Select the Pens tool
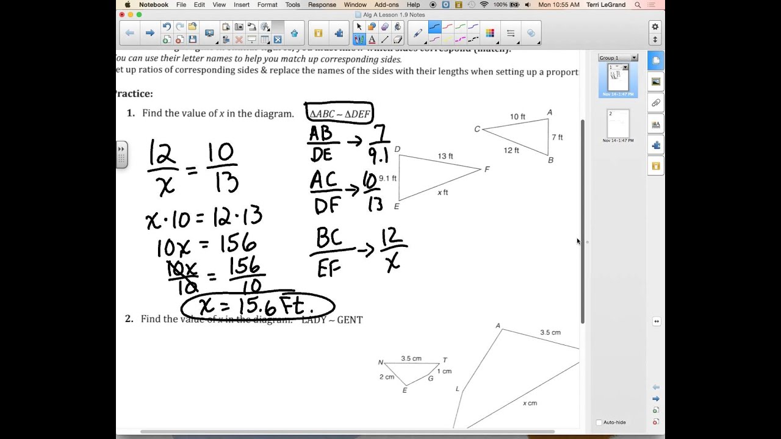The image size is (781, 439). (x=359, y=40)
